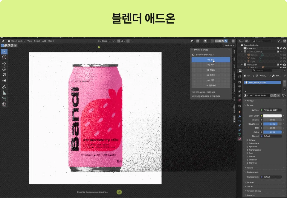Screen dimensions: 287x198
Task: Choose flavor button 01 in BANDI panel
Action: point(211,60)
